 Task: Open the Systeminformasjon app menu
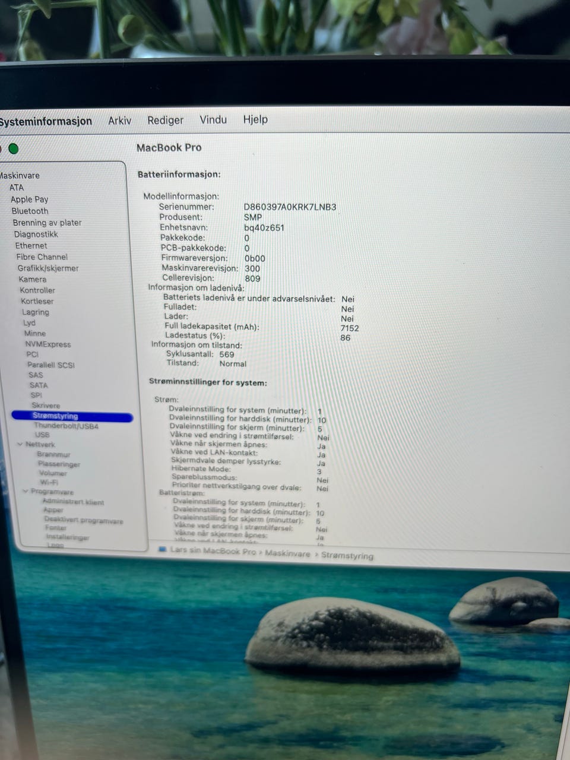pos(46,121)
